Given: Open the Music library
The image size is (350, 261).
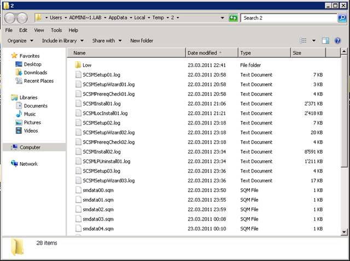Looking at the screenshot, I should 30,114.
